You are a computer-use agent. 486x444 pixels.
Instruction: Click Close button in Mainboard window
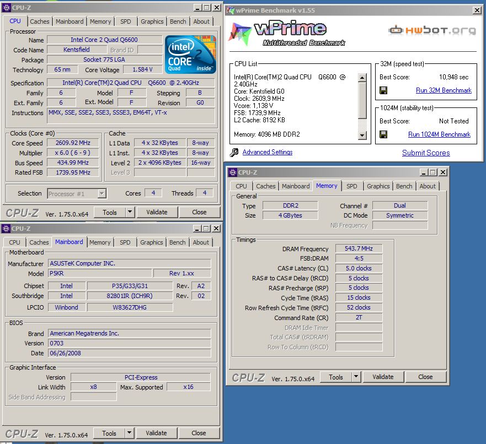[199, 433]
